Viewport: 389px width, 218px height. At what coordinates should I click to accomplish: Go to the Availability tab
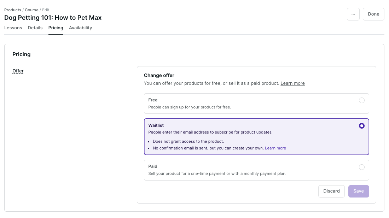[x=80, y=28]
